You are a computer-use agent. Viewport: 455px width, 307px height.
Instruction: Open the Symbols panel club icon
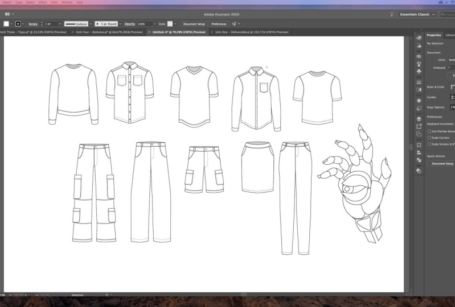(x=419, y=71)
